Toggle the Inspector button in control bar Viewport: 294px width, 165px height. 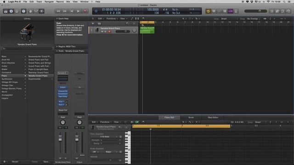tap(11, 11)
